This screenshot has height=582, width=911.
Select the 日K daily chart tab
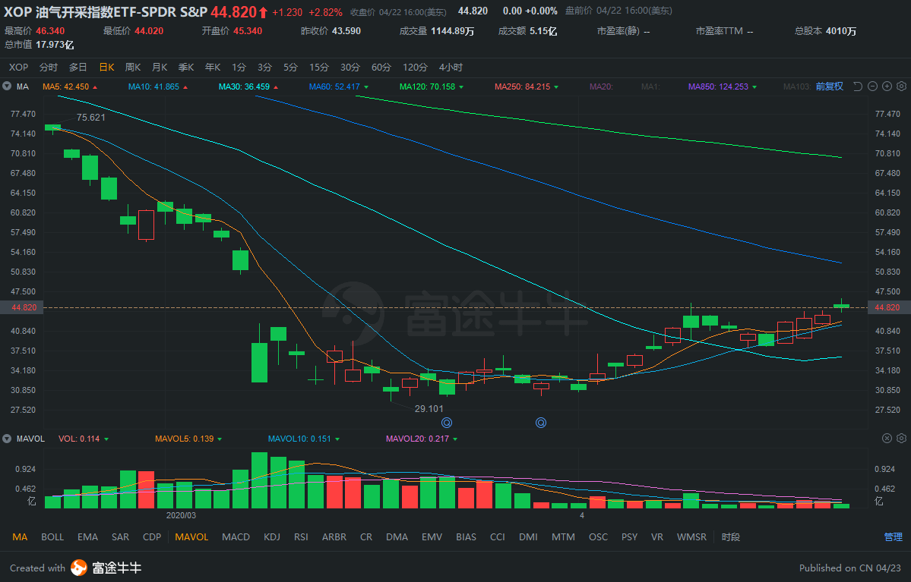(107, 68)
